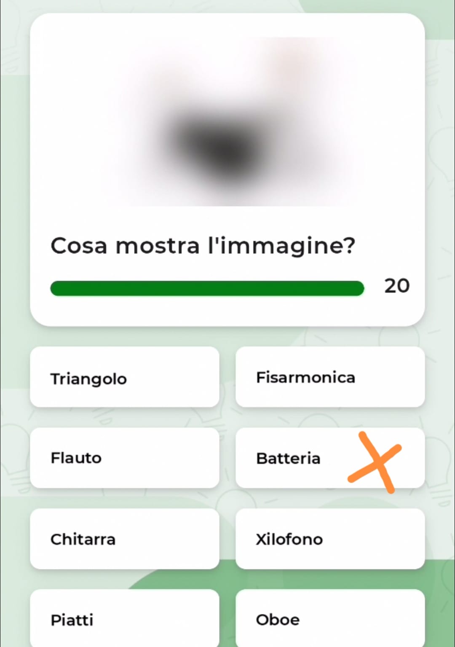Select the Oboe answer option
This screenshot has width=455, height=647.
tap(330, 620)
